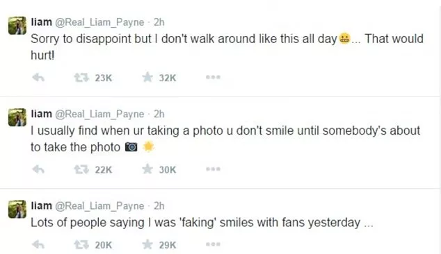Open the 'Lots of people saying' tweet text

(202, 223)
